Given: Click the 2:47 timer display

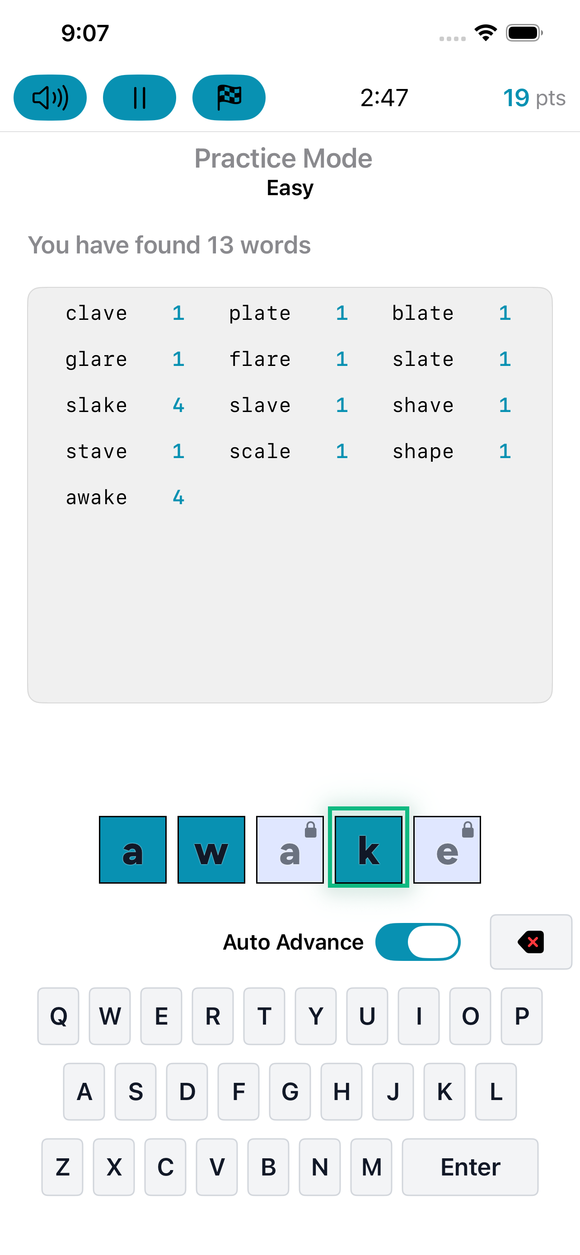Looking at the screenshot, I should click(x=384, y=98).
